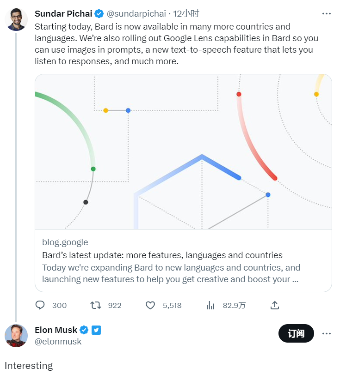
Task: Click the @elonmusk handle
Action: point(58,342)
